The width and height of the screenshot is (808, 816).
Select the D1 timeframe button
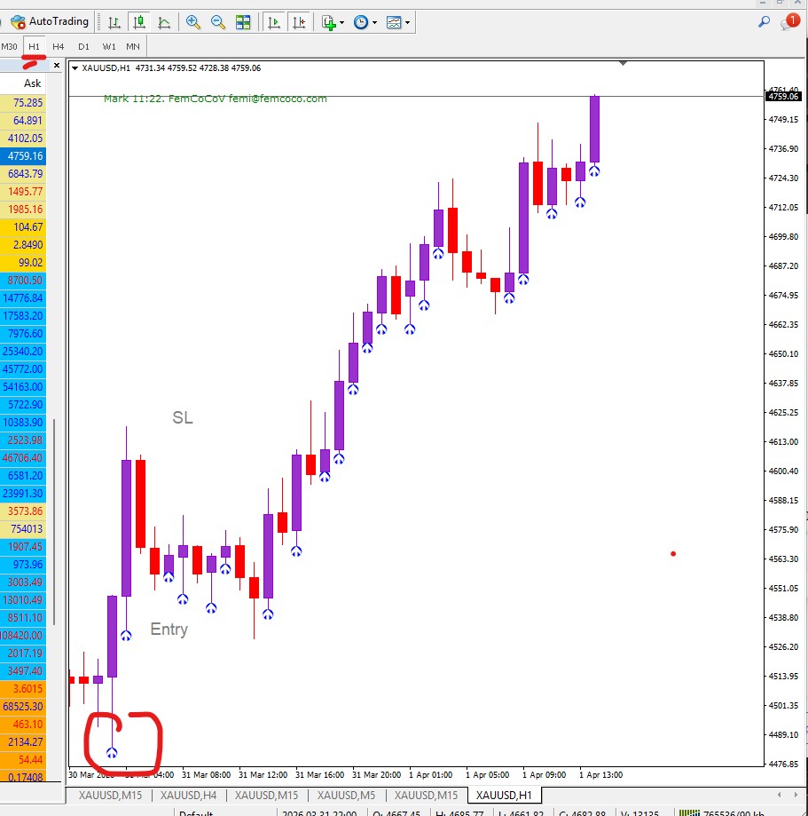point(83,46)
